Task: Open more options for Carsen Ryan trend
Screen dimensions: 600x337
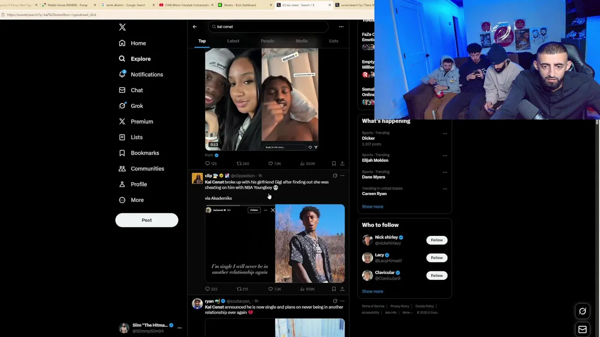Action: click(x=445, y=189)
